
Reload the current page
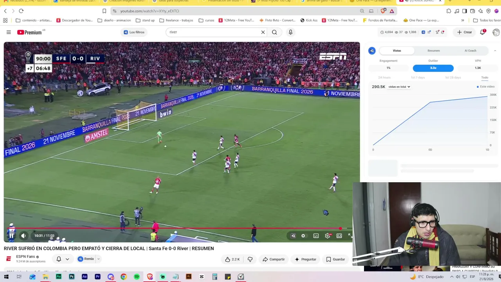point(21,11)
